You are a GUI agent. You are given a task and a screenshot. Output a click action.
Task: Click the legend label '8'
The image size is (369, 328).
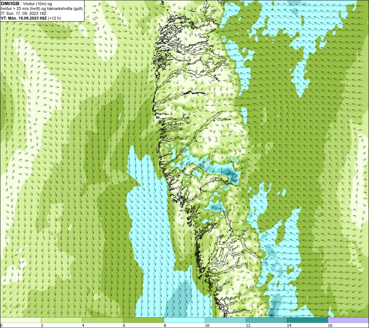click(x=165, y=326)
